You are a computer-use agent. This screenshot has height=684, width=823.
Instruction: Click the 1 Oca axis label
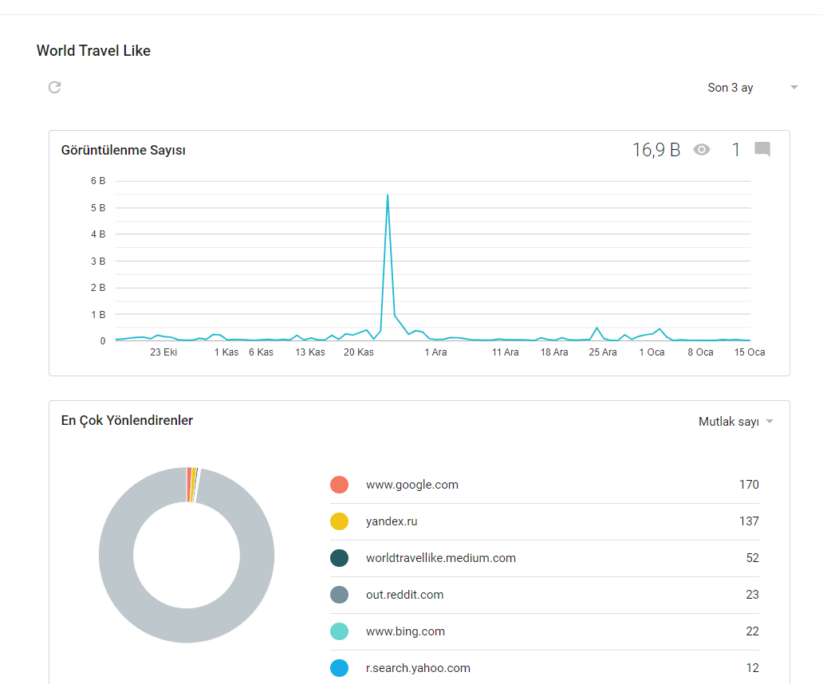[652, 352]
